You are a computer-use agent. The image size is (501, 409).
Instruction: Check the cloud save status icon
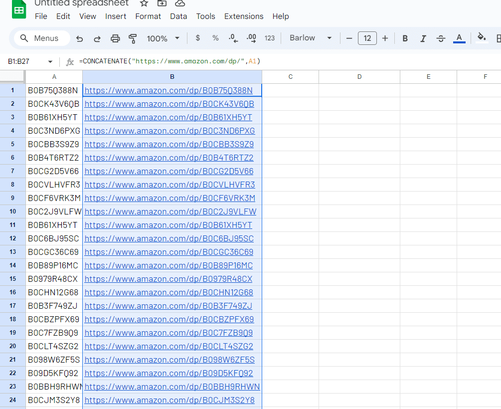(180, 3)
